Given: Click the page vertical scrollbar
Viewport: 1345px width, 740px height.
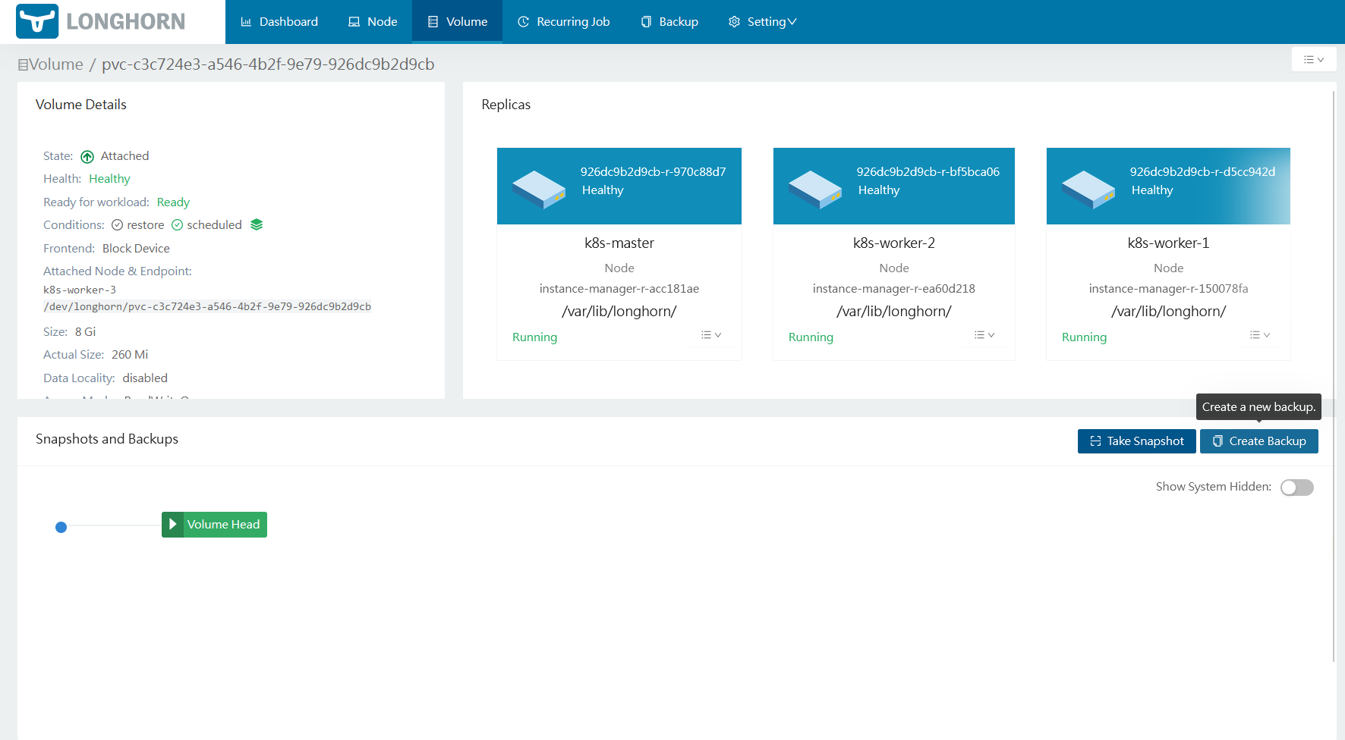Looking at the screenshot, I should [1334, 375].
